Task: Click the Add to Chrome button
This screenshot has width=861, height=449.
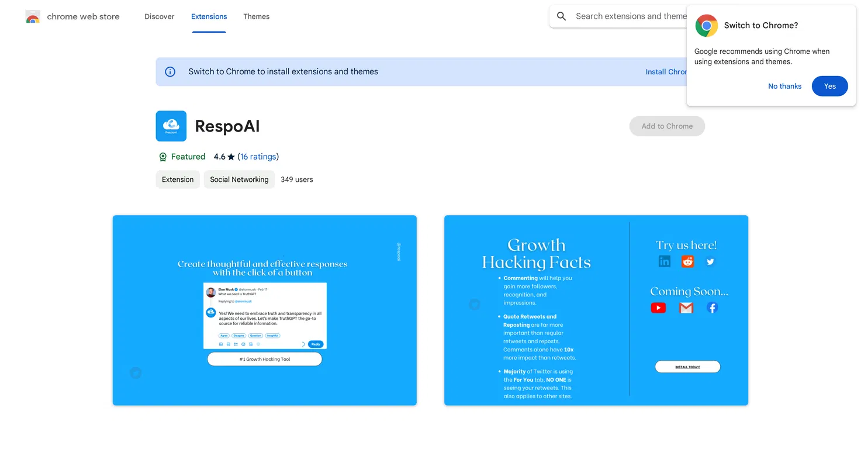Action: click(667, 126)
